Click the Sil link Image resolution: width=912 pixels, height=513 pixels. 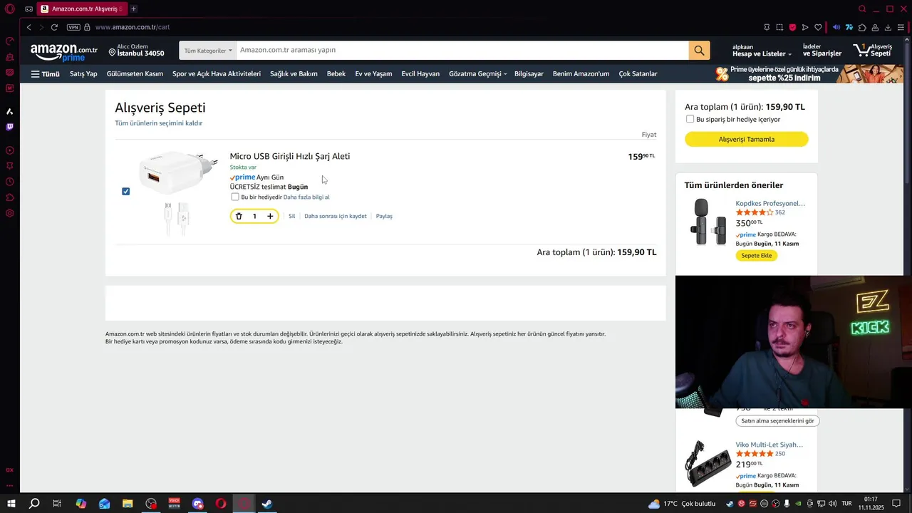point(291,217)
